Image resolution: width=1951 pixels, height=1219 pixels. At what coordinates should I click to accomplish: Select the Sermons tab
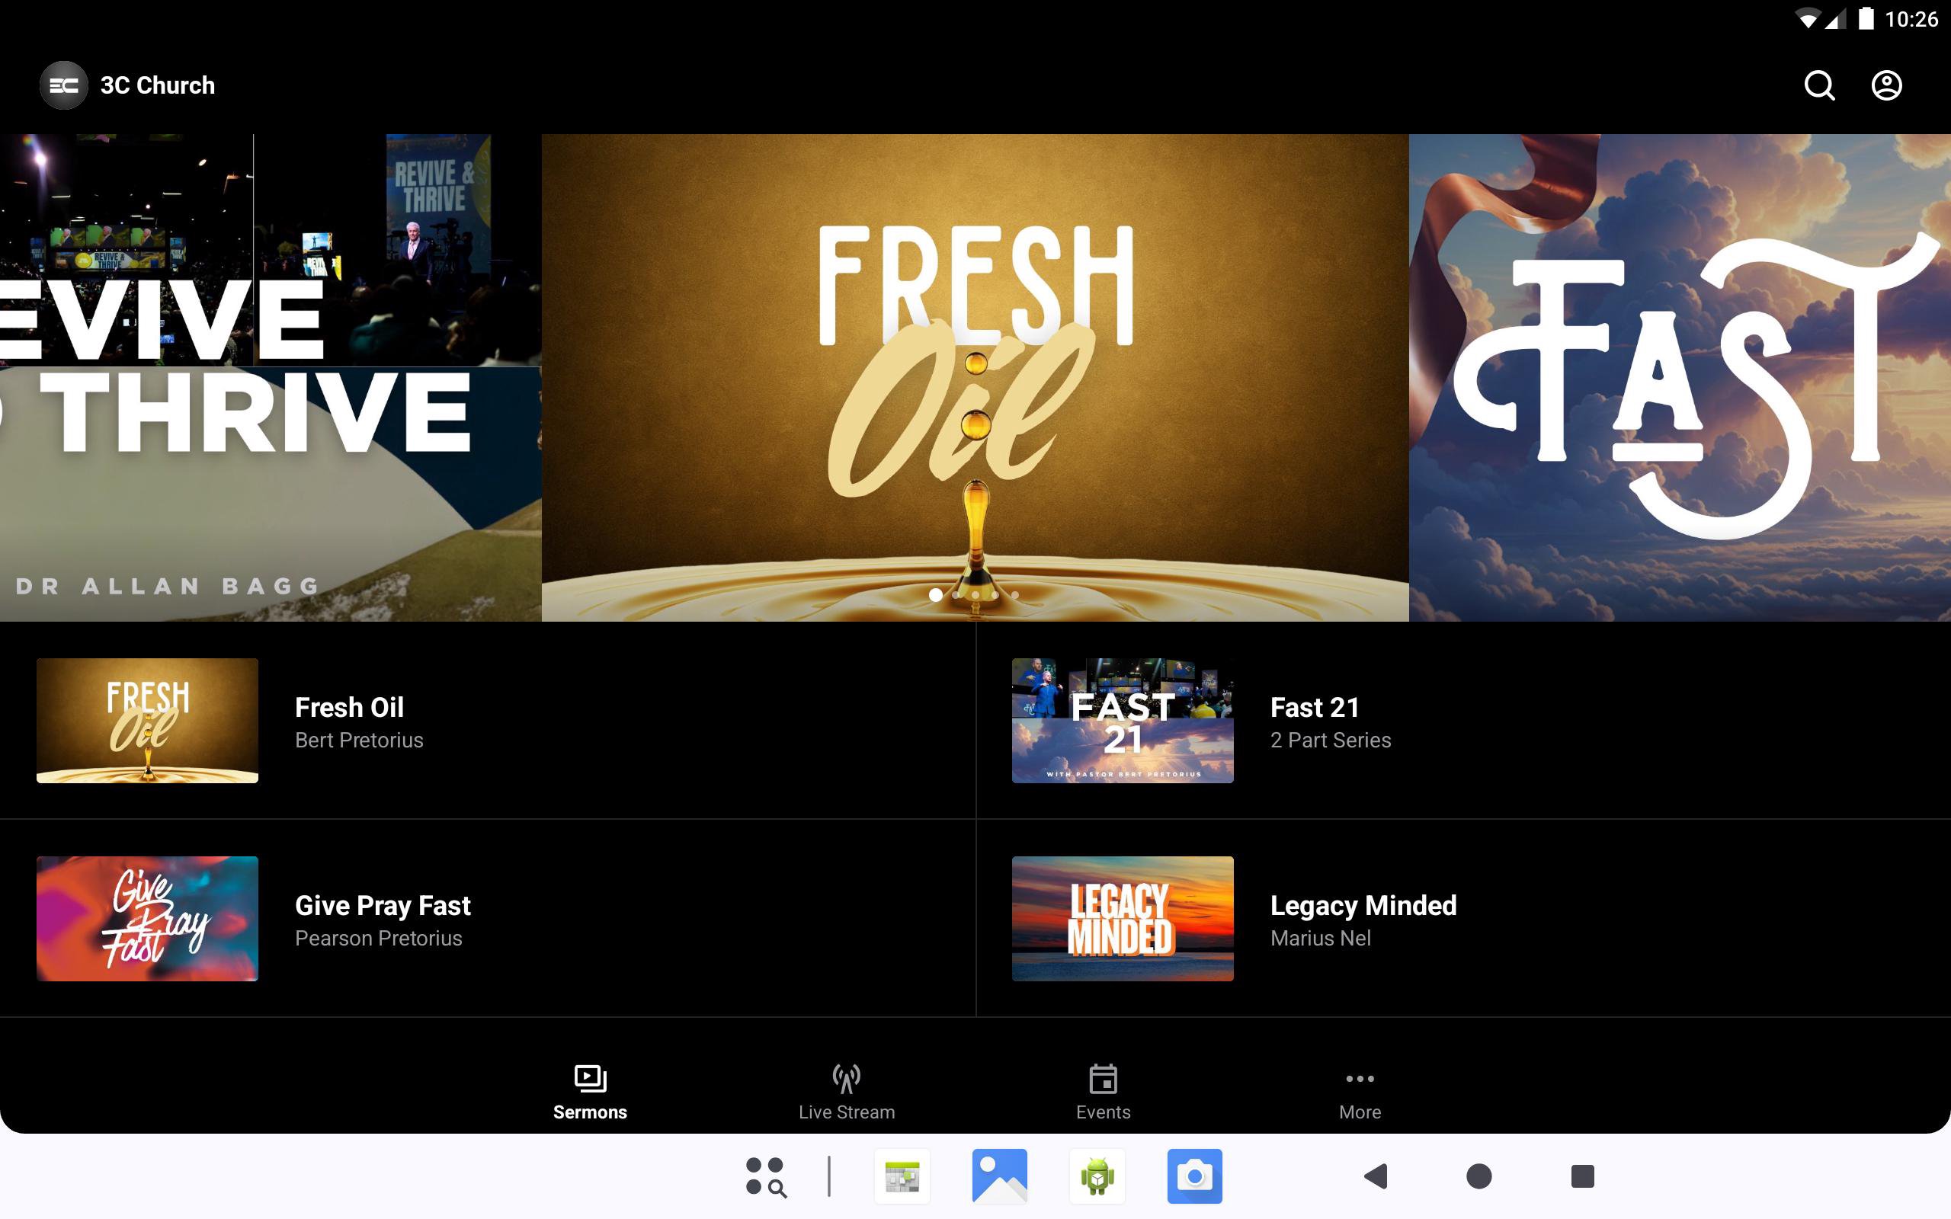point(589,1092)
